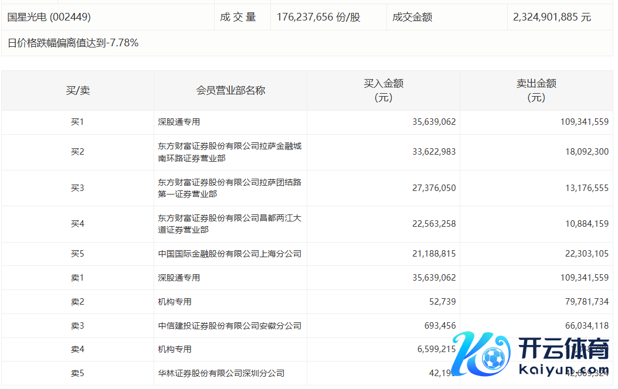Click the stock name 国星光电 (002449)
Screen dimensions: 618x389
click(49, 17)
